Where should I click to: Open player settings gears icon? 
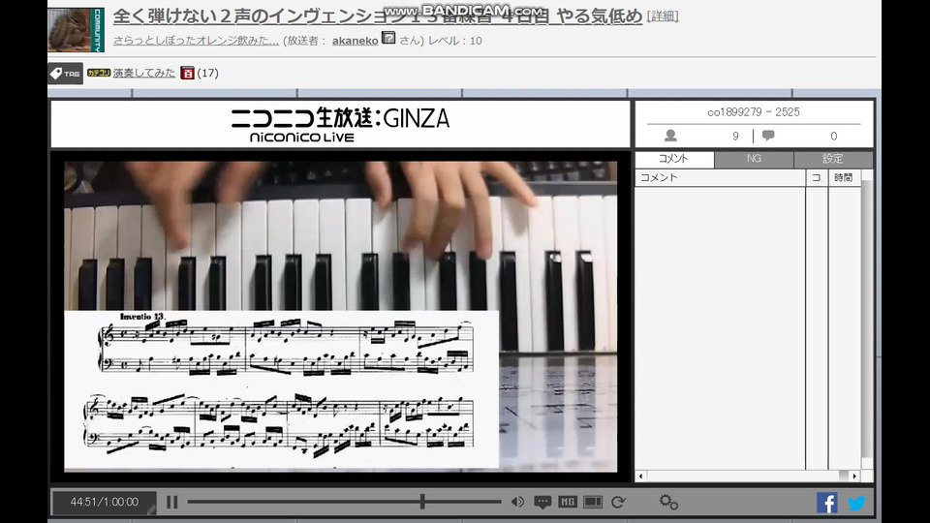click(x=668, y=503)
